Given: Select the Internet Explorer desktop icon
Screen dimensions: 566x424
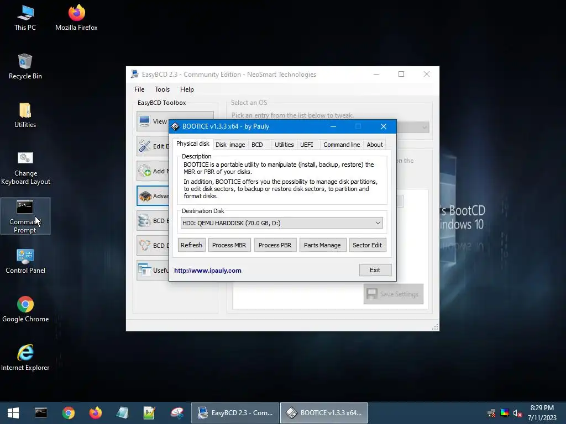Looking at the screenshot, I should point(25,358).
